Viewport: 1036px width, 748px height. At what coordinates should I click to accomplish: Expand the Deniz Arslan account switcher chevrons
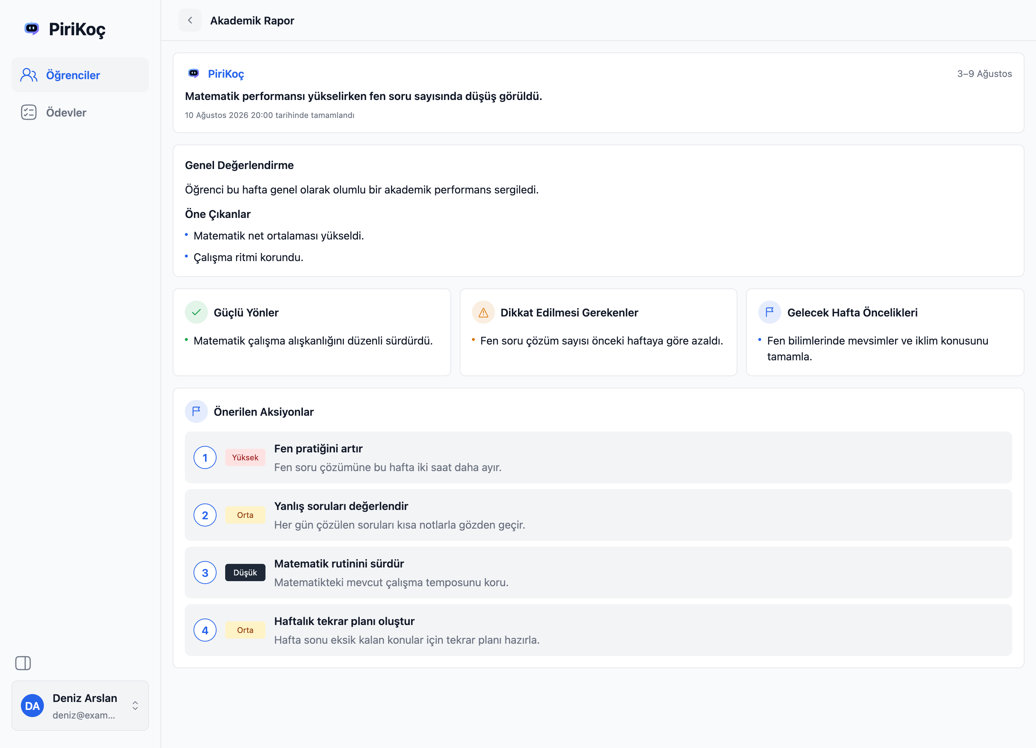(135, 706)
